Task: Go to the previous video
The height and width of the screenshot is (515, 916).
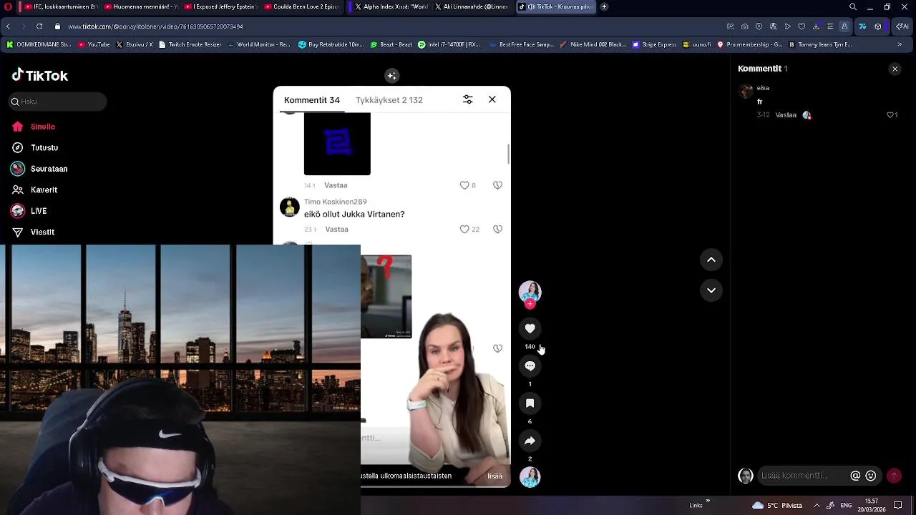Action: [711, 260]
